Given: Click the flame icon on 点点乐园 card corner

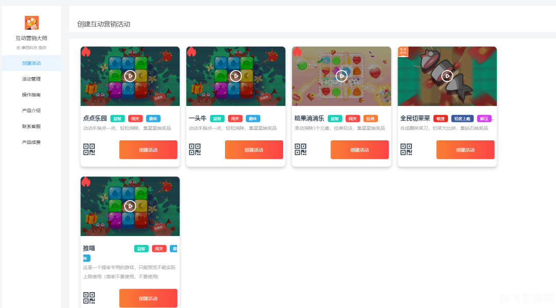Looking at the screenshot, I should coord(86,52).
